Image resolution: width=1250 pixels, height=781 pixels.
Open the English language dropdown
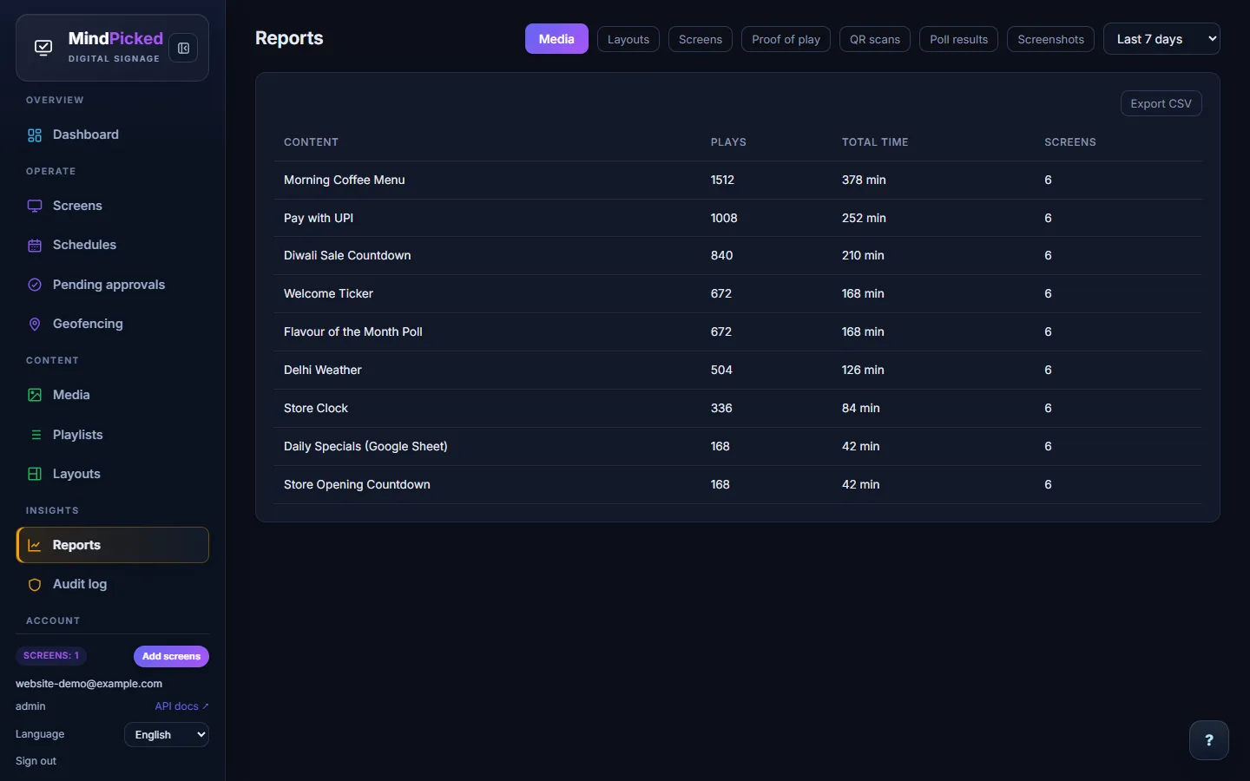[167, 735]
